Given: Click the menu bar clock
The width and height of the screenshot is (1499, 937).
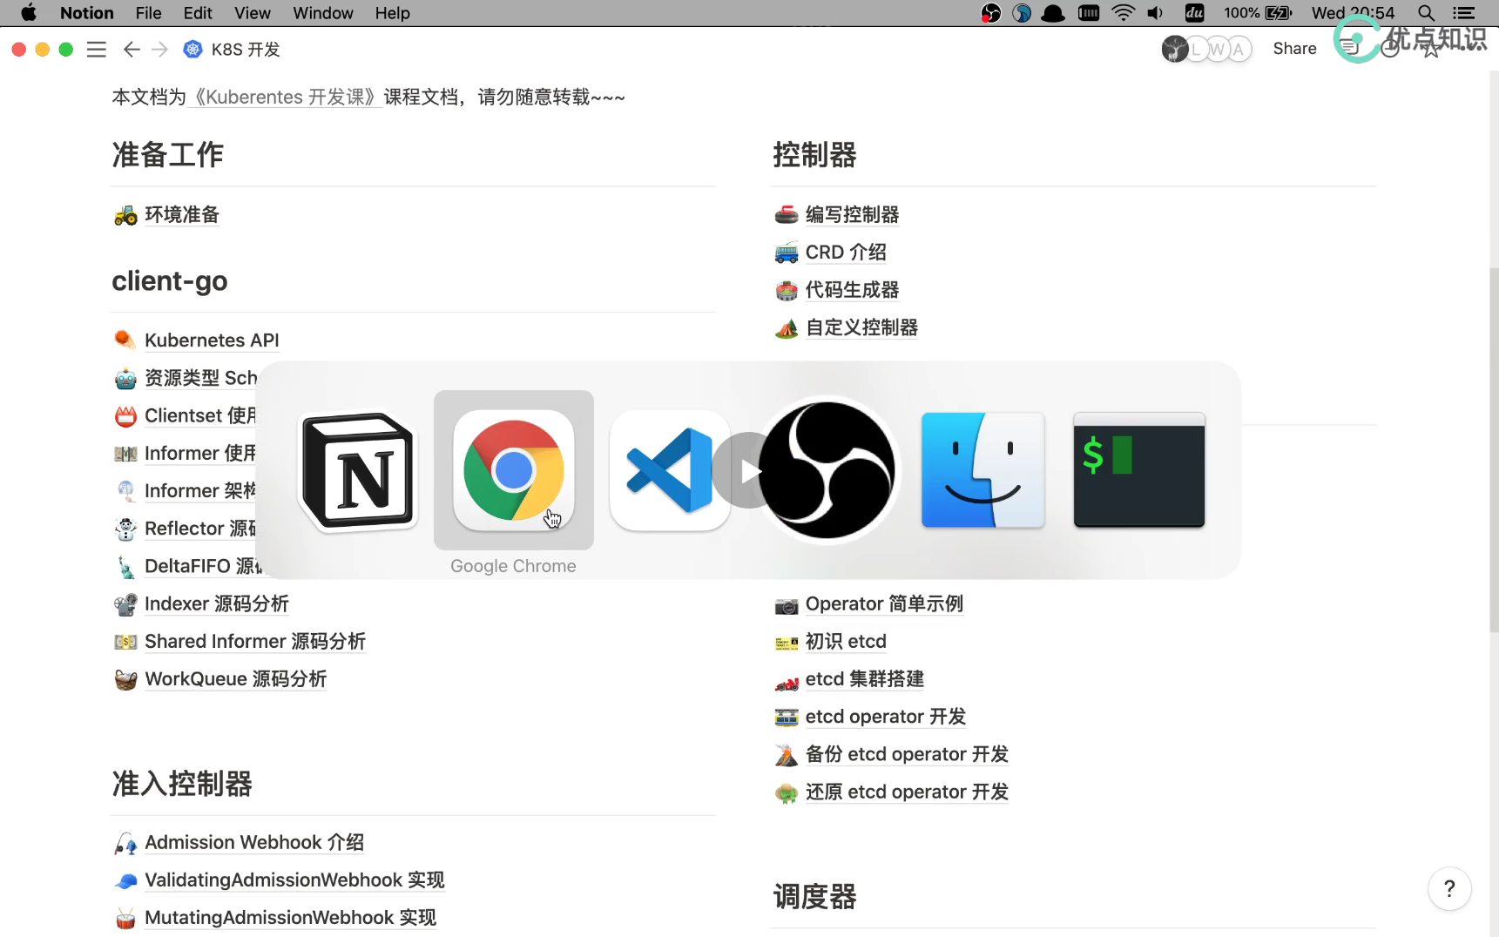Looking at the screenshot, I should tap(1353, 13).
